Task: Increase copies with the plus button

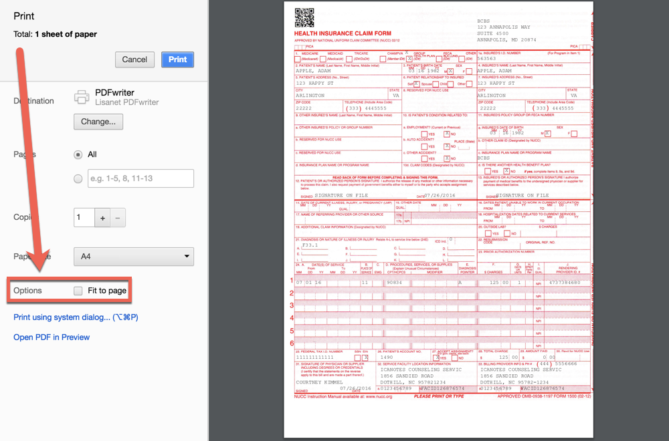Action: click(x=102, y=218)
